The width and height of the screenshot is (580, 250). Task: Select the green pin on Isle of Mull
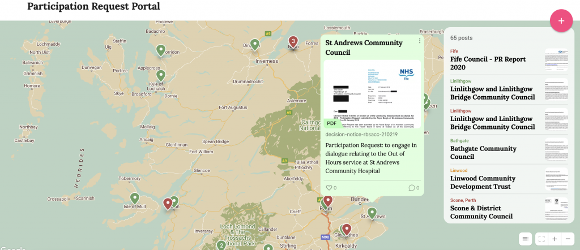134,199
